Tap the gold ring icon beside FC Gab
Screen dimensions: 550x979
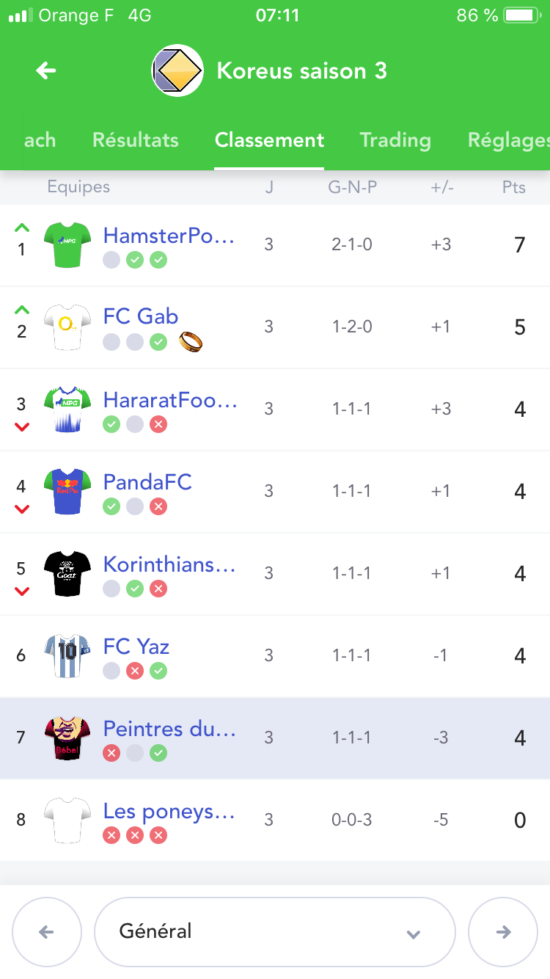[x=190, y=341]
